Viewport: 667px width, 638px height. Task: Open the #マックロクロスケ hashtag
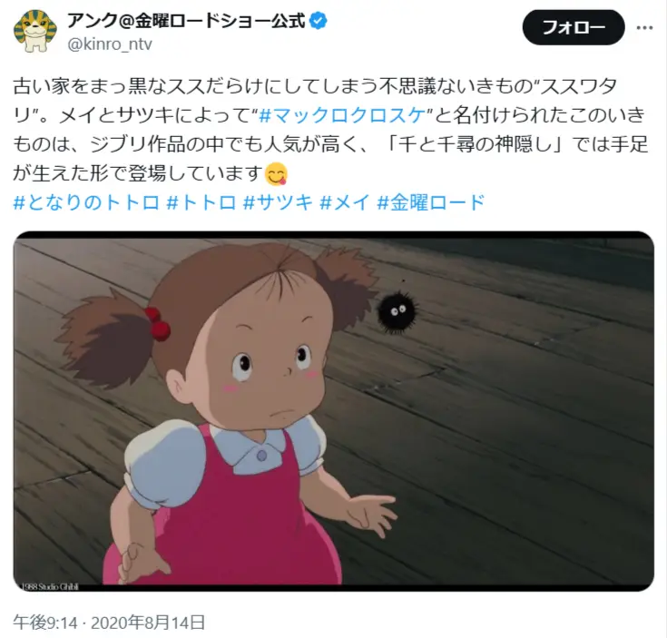pyautogui.click(x=342, y=115)
